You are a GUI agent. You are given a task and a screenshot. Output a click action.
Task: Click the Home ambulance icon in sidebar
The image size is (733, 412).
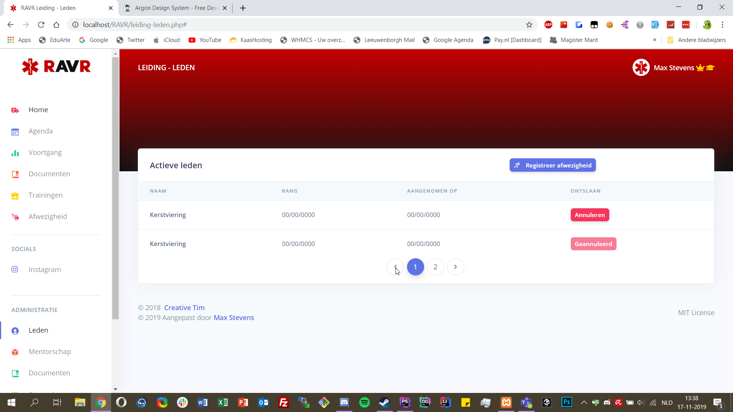pos(15,110)
